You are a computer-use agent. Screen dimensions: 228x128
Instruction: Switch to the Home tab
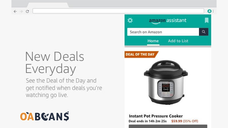point(153,41)
